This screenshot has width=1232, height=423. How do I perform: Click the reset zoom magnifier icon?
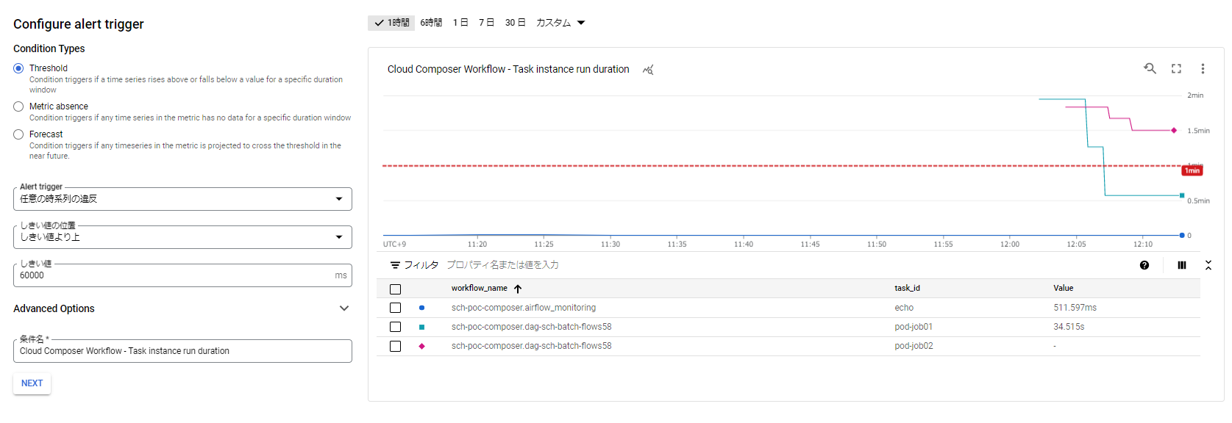coord(1150,68)
